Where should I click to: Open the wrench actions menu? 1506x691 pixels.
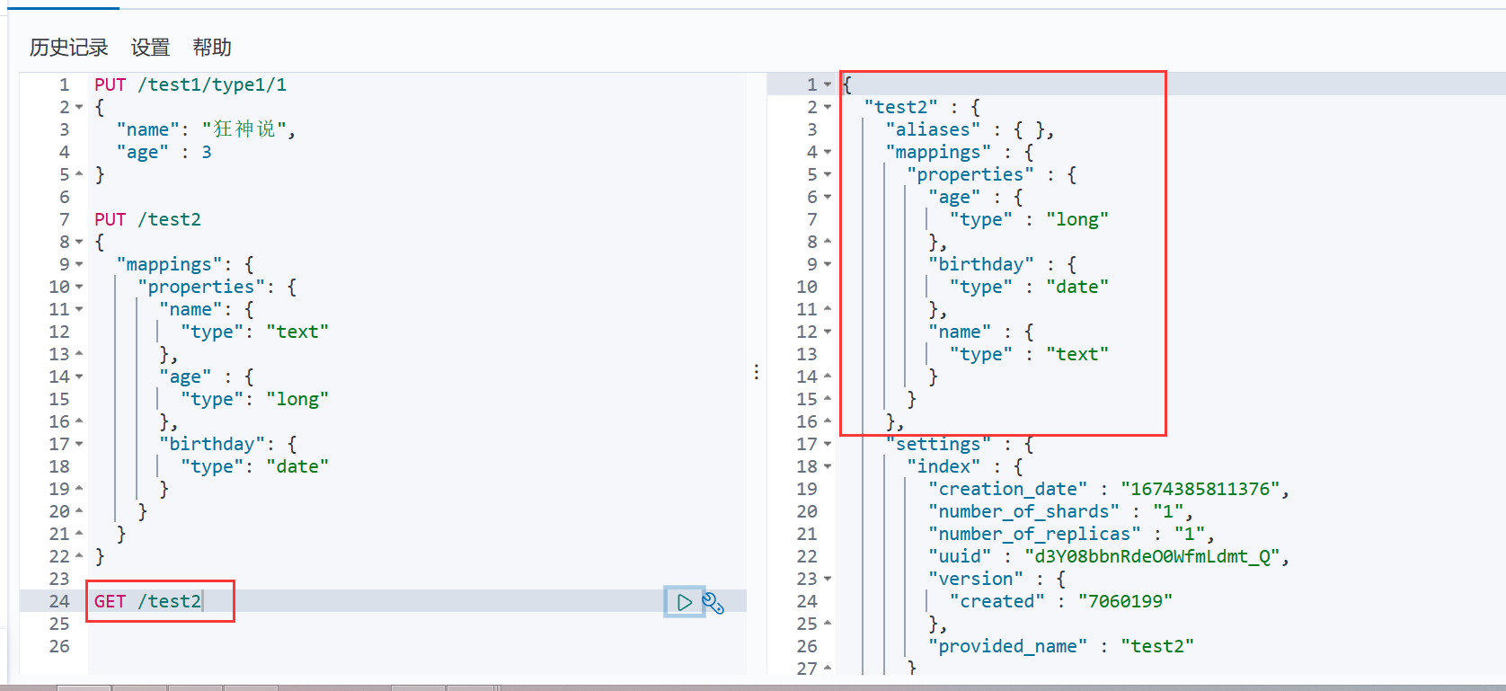click(x=713, y=603)
